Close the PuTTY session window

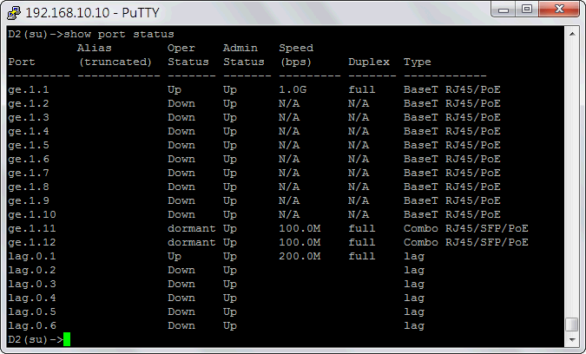559,10
